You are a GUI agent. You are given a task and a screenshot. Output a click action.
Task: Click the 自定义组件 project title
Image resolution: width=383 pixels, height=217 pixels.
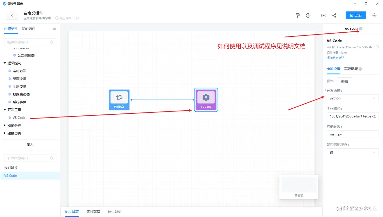coord(33,13)
